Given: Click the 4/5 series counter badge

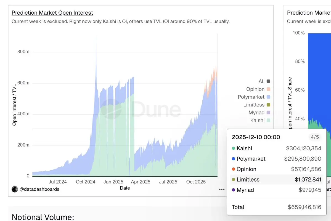Looking at the screenshot, I should [x=315, y=137].
